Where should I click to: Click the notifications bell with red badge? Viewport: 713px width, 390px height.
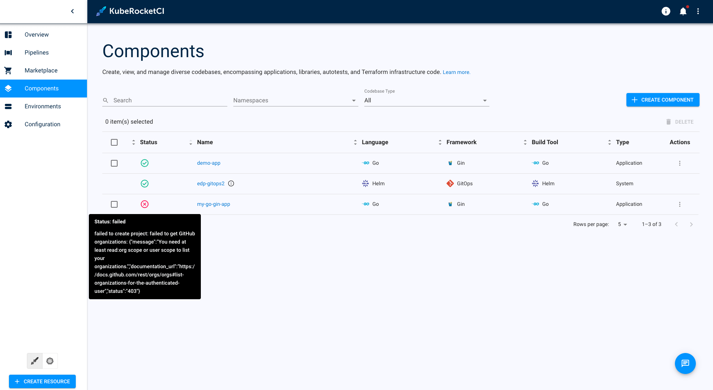tap(682, 11)
